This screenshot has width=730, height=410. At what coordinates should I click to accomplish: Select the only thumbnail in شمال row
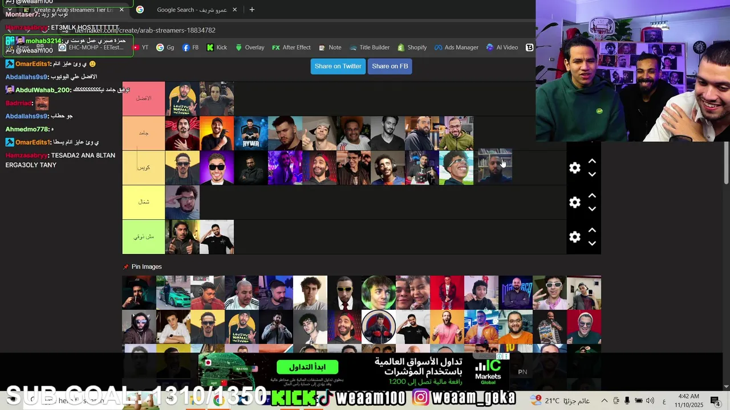pyautogui.click(x=182, y=202)
